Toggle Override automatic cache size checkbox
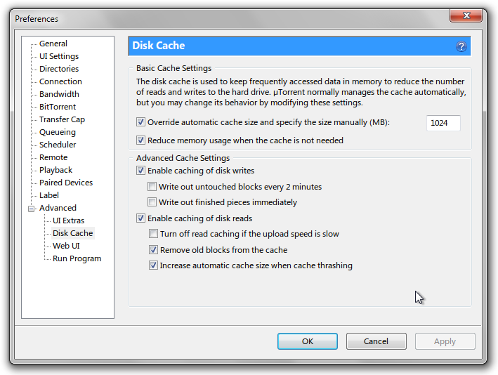The width and height of the screenshot is (498, 375). point(140,122)
